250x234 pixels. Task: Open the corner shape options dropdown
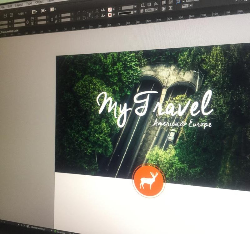pos(191,6)
